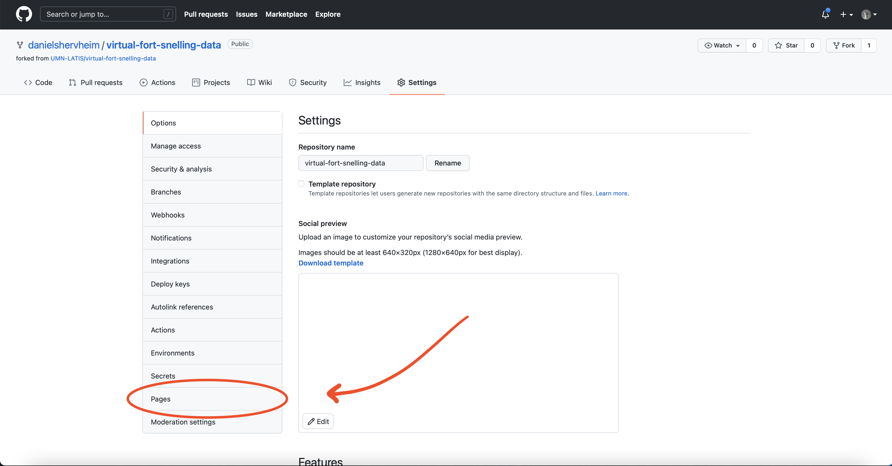892x466 pixels.
Task: Click the watchers count 0
Action: (x=754, y=45)
